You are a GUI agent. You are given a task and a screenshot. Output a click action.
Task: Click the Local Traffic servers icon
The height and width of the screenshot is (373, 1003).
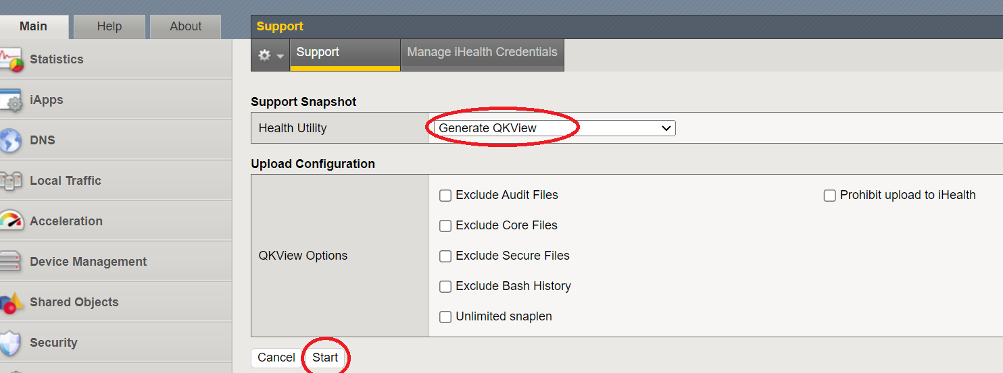tap(11, 181)
